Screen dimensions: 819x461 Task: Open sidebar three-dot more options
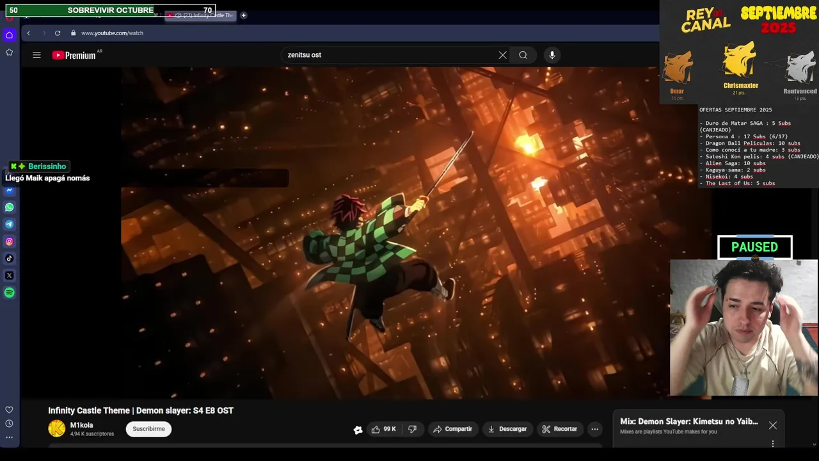pos(9,437)
